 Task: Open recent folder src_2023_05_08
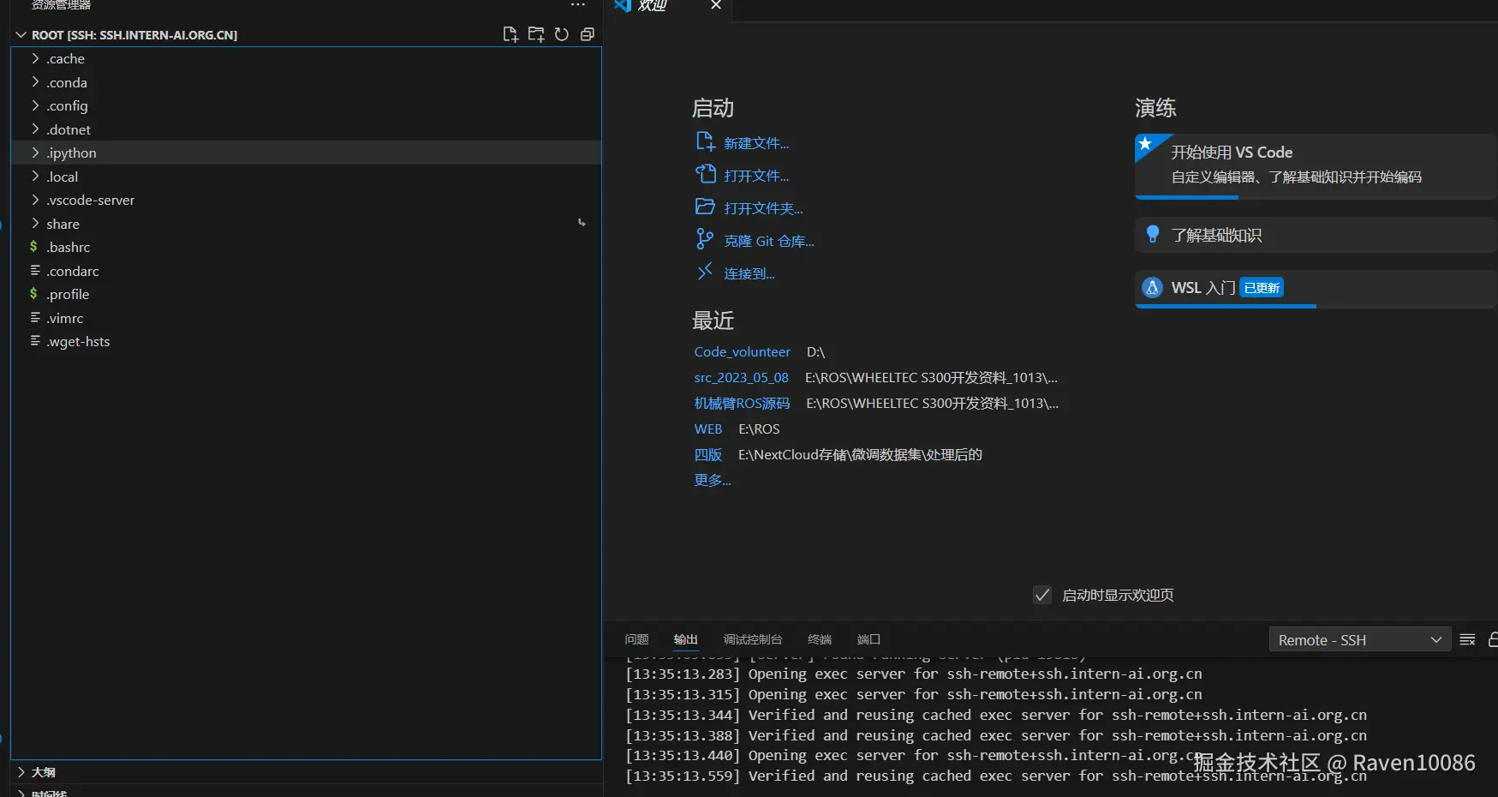pyautogui.click(x=741, y=377)
